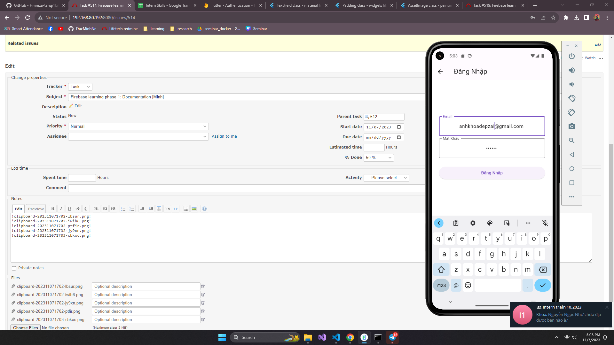Viewport: 614px width, 345px height.
Task: Switch to the Preview tab in Notes
Action: pos(35,209)
